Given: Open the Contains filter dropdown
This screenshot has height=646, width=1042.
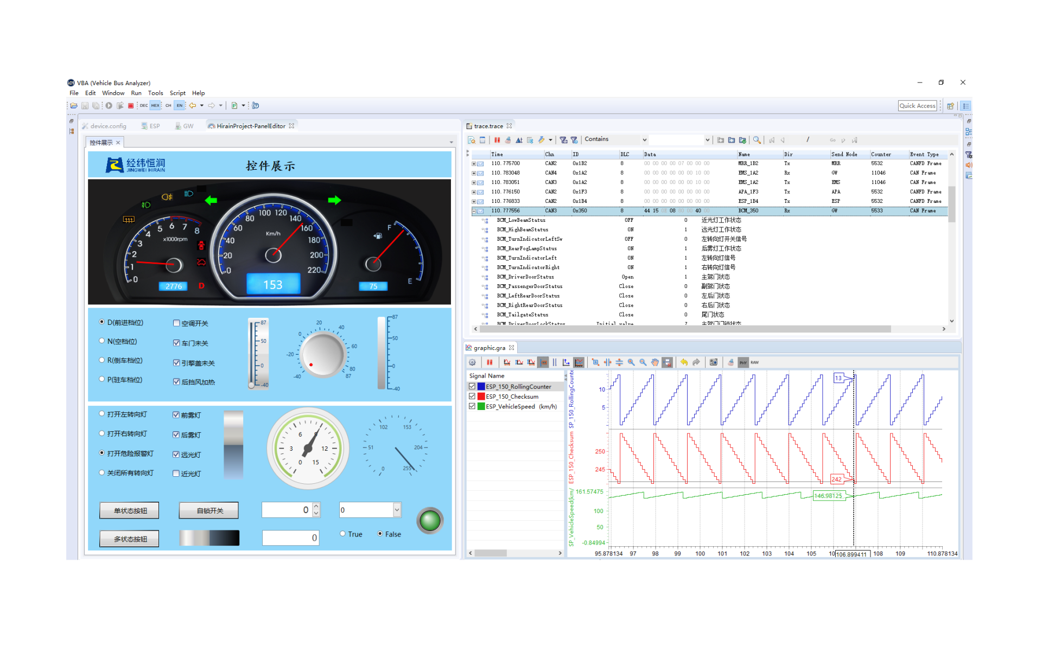Looking at the screenshot, I should (645, 140).
